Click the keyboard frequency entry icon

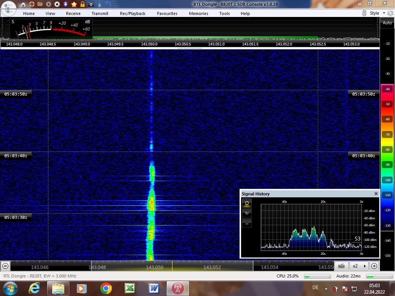341,266
